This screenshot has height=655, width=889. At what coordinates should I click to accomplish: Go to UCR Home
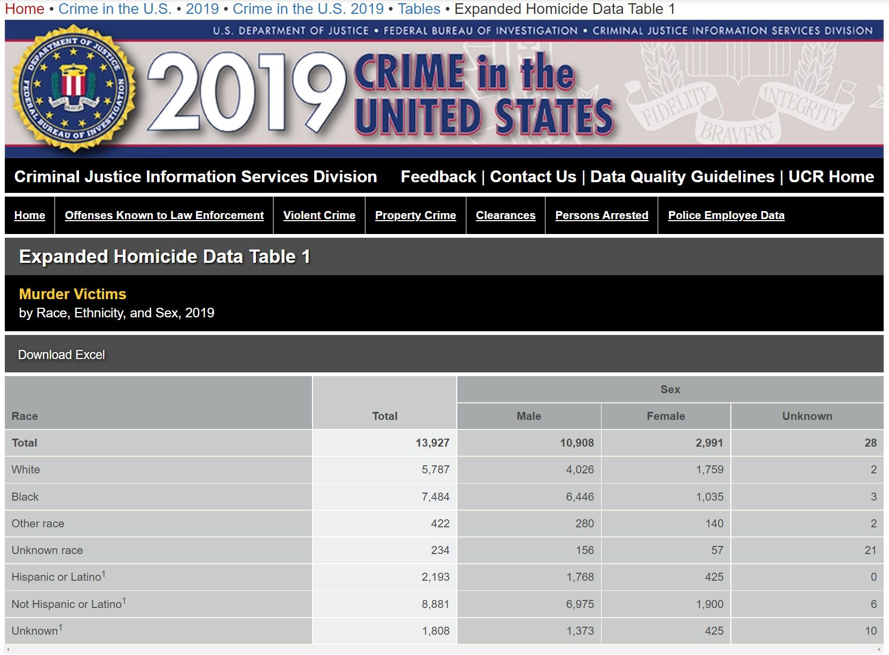coord(831,177)
